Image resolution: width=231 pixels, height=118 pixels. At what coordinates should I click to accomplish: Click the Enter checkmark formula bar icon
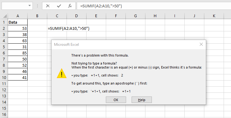pos(59,6)
